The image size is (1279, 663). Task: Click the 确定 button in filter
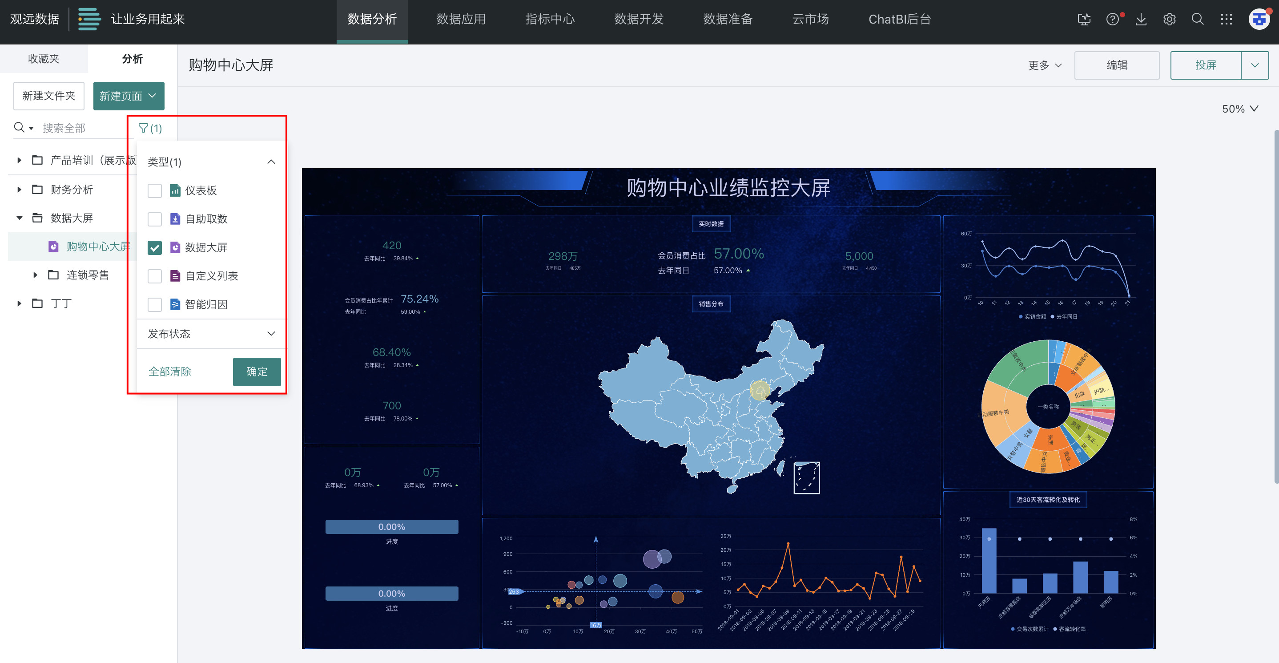coord(257,372)
